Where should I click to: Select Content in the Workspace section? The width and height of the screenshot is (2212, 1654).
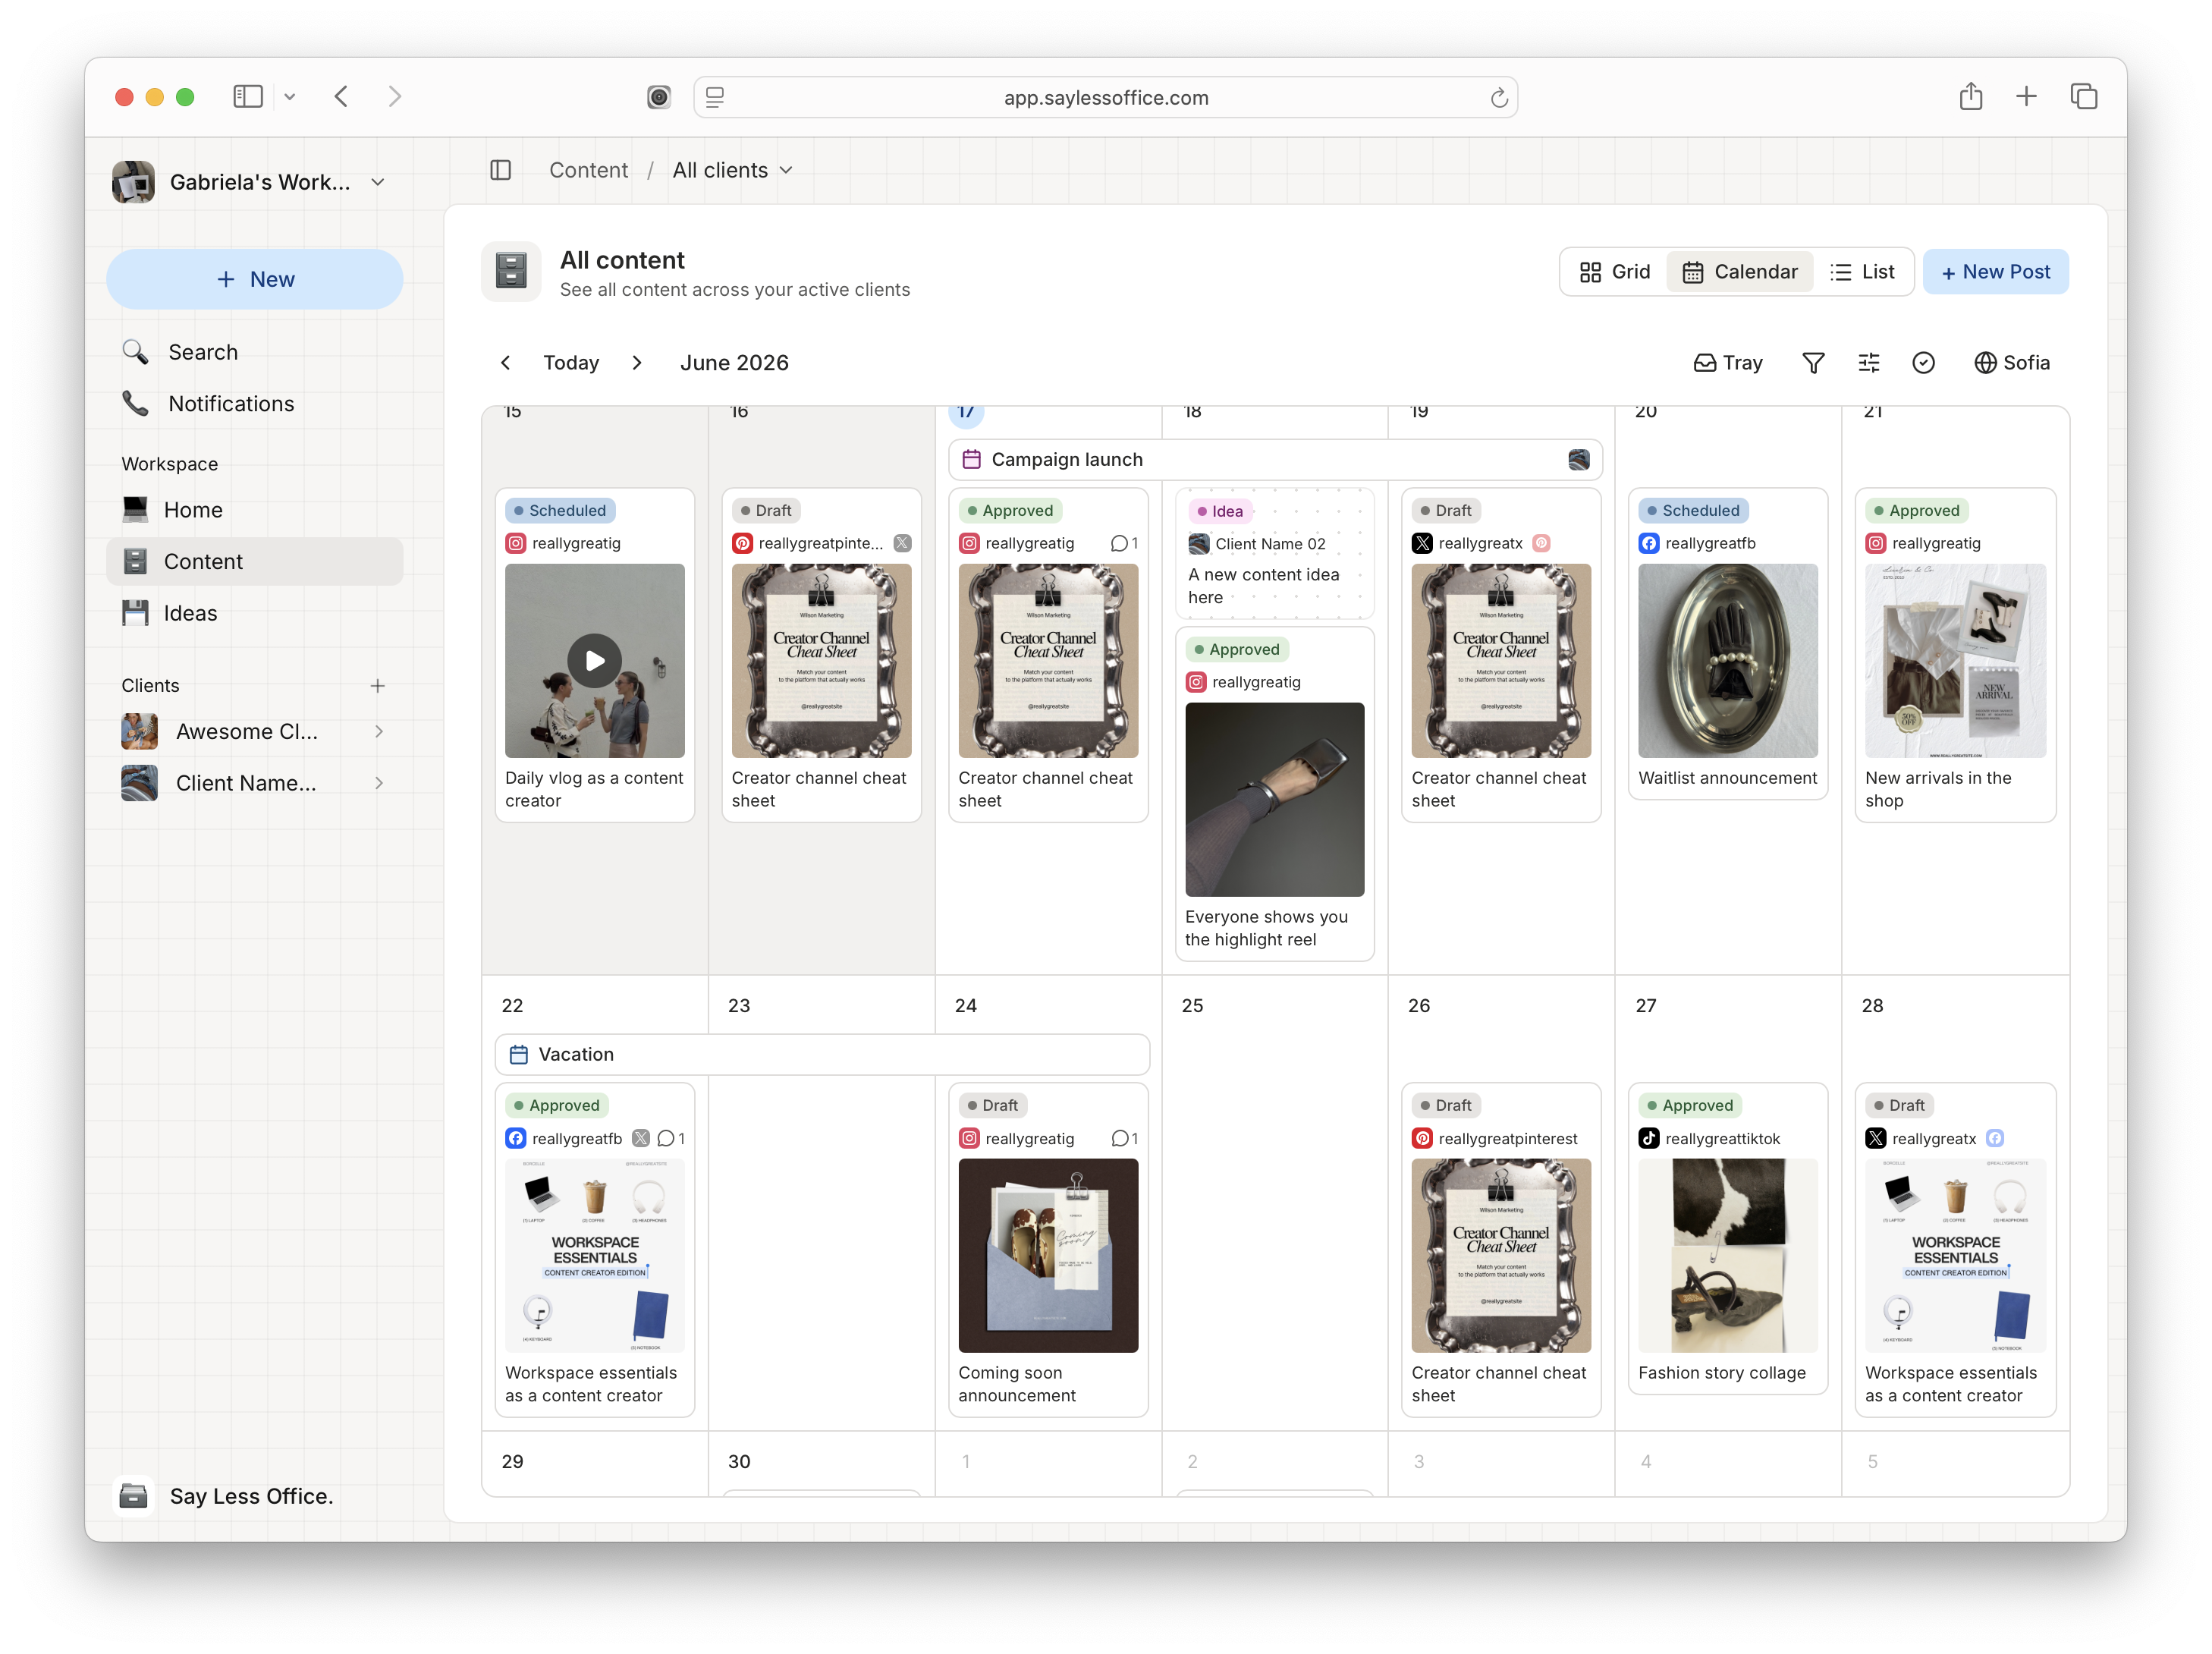coord(254,562)
